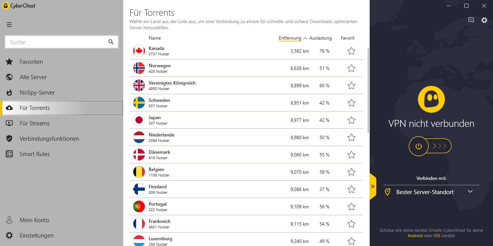Click the search magnifier icon

point(111,42)
